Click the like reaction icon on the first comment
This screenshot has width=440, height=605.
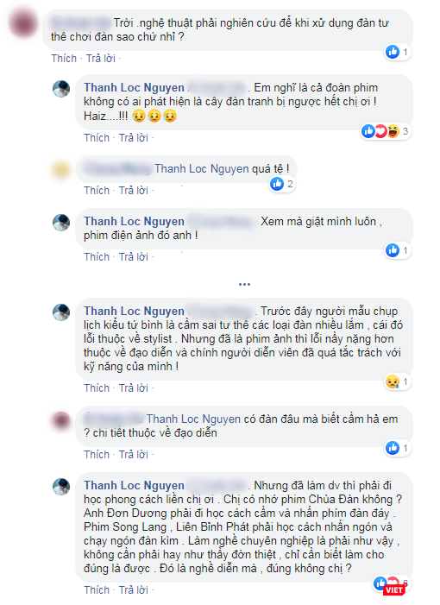tap(393, 52)
